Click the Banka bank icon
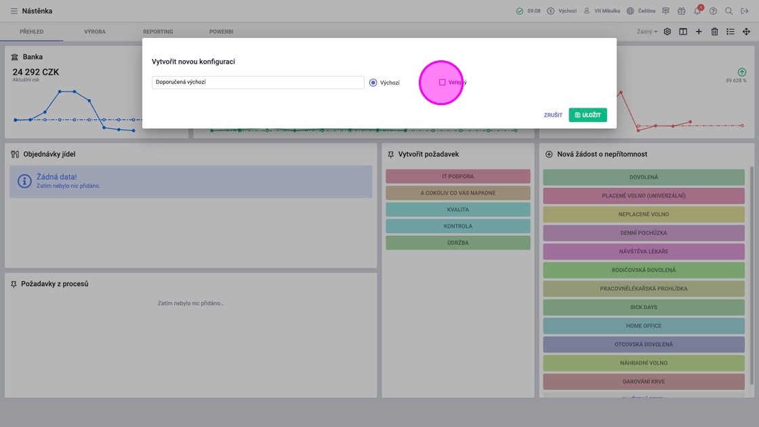Screen dimensions: 759x427 [14, 57]
